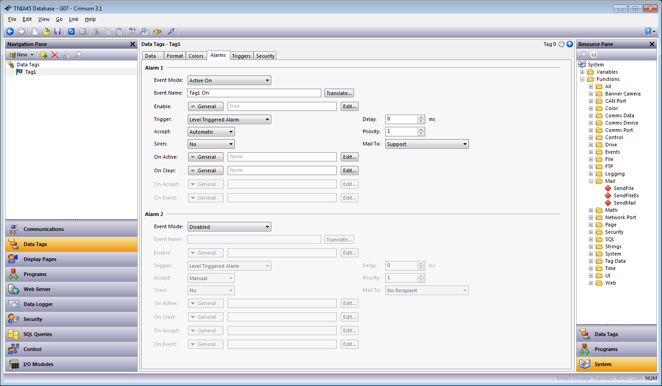Collapse the Mail functions folder
Image resolution: width=662 pixels, height=386 pixels.
pos(591,181)
